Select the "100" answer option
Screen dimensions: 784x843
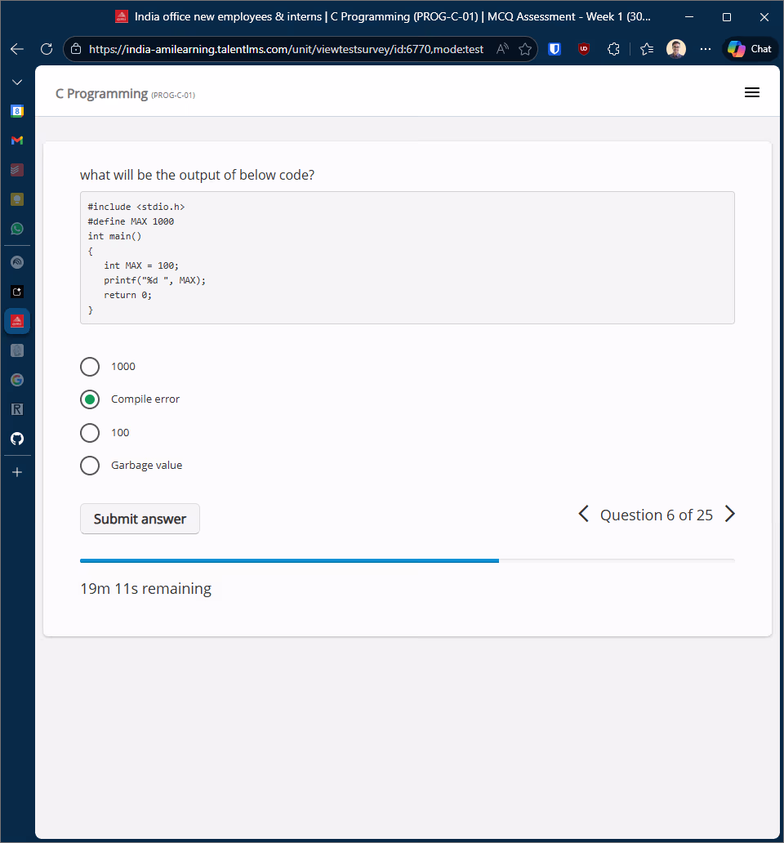click(90, 432)
